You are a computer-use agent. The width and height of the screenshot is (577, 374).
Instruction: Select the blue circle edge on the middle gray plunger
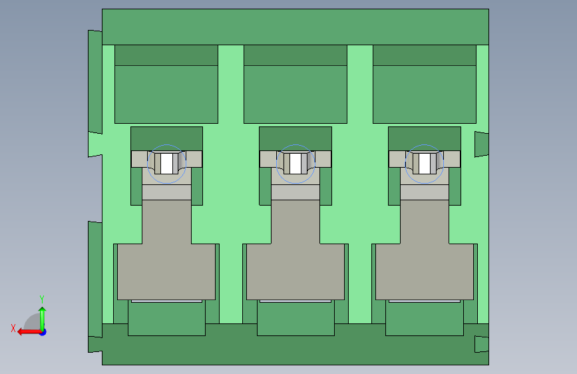tap(295, 164)
